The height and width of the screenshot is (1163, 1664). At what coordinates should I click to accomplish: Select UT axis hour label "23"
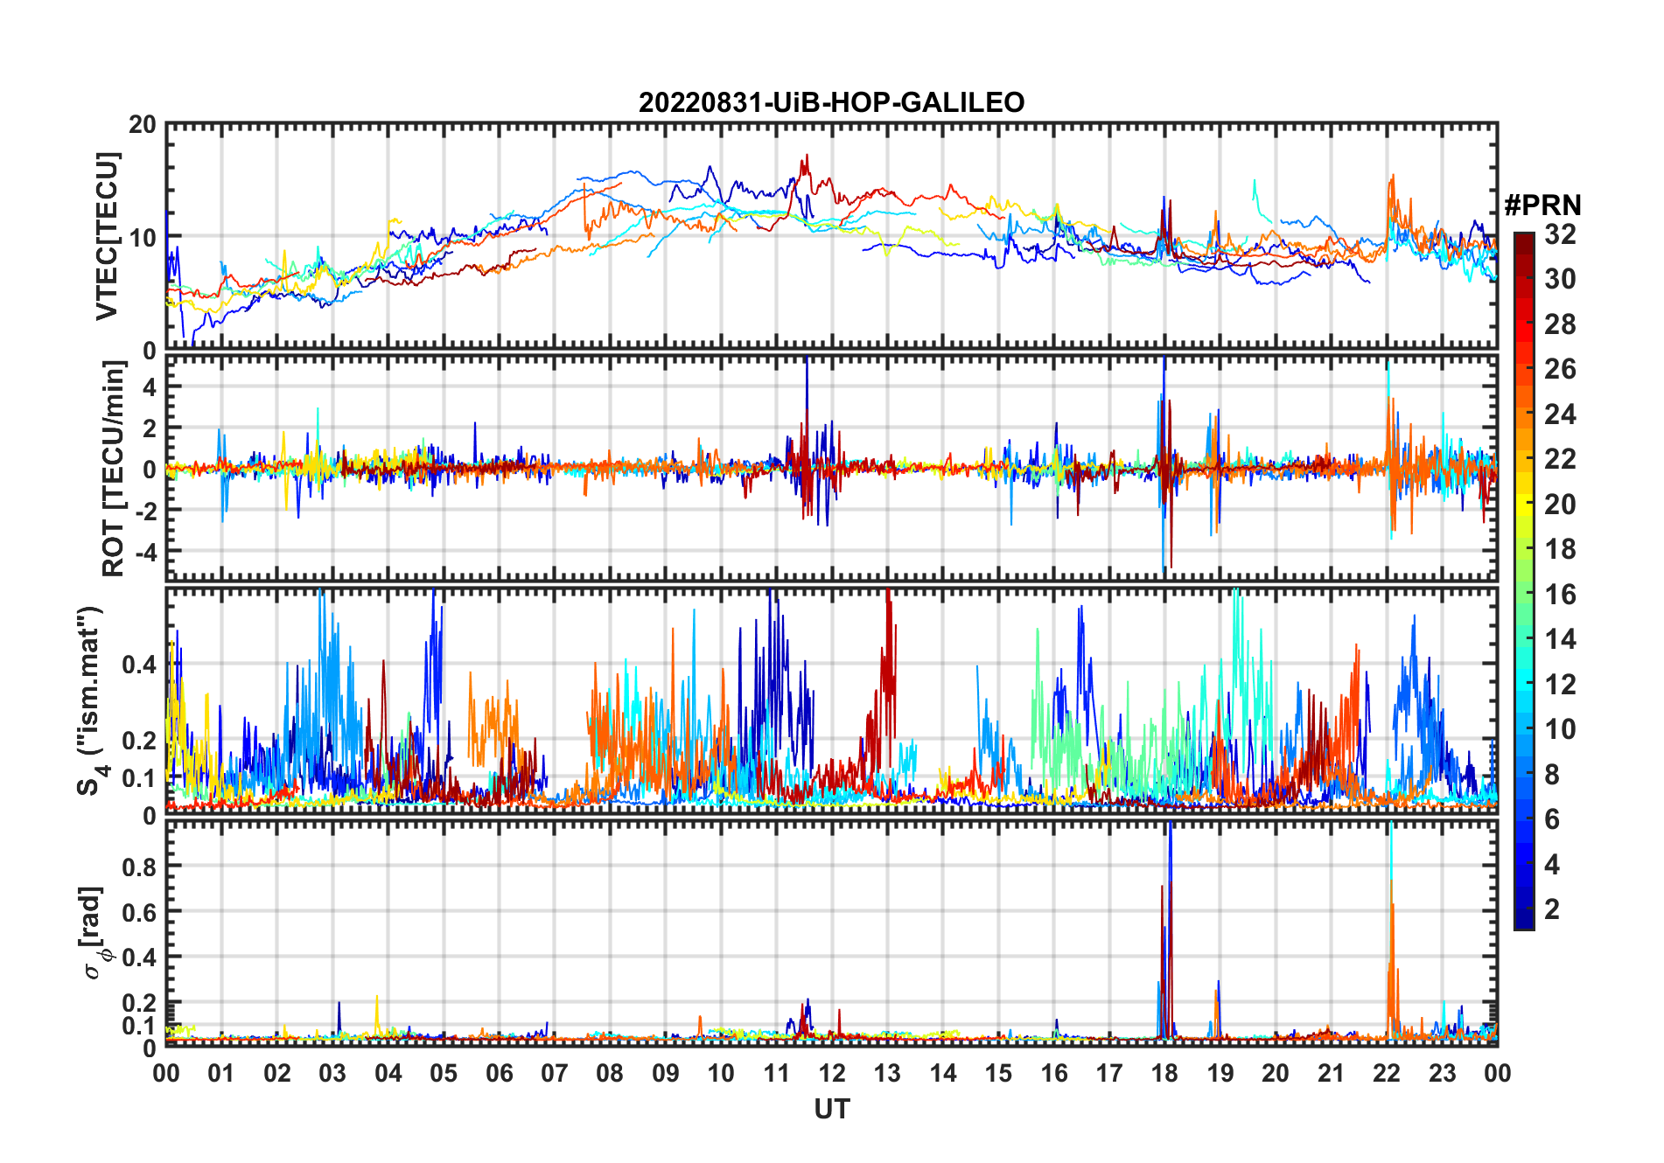(1443, 1074)
